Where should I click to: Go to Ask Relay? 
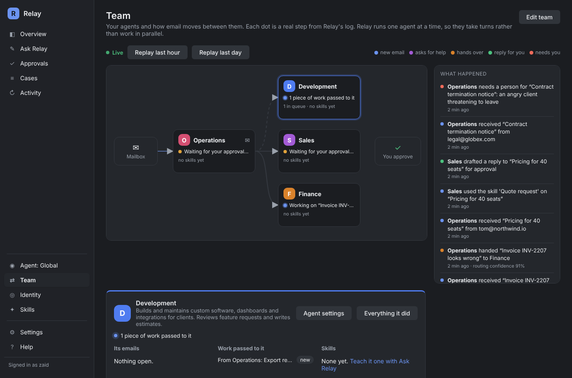tap(47, 49)
